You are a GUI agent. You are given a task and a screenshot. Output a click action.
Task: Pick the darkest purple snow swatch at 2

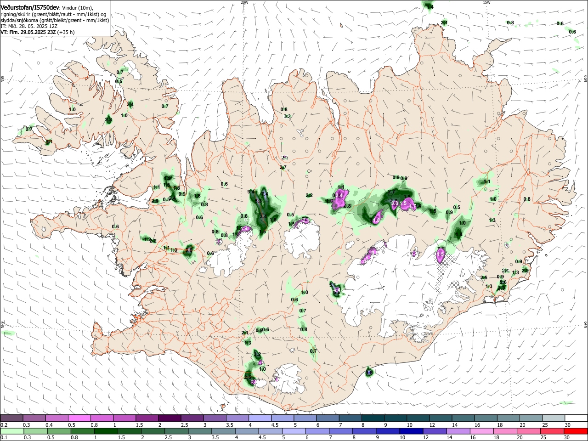[169, 418]
